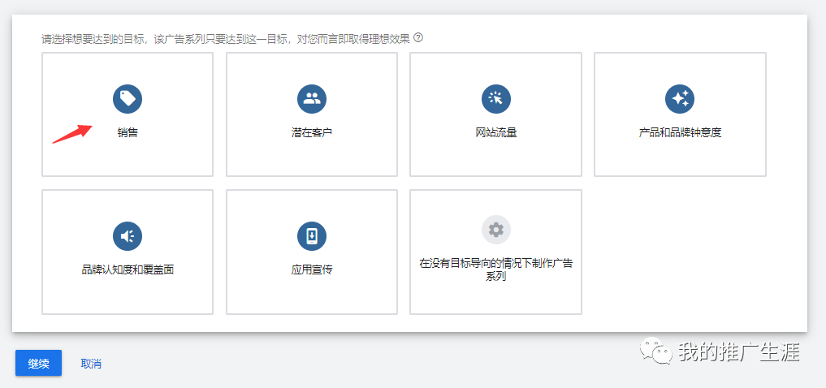The image size is (826, 388).
Task: Select the 品牌认知度和覆盖面 label text
Action: [x=128, y=270]
